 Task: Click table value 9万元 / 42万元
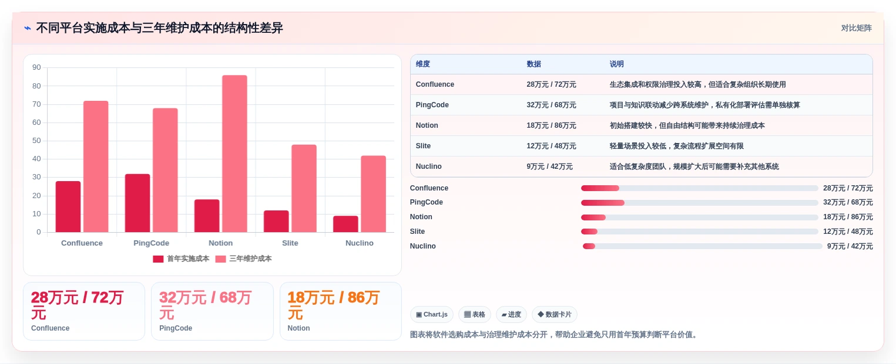[x=549, y=166]
